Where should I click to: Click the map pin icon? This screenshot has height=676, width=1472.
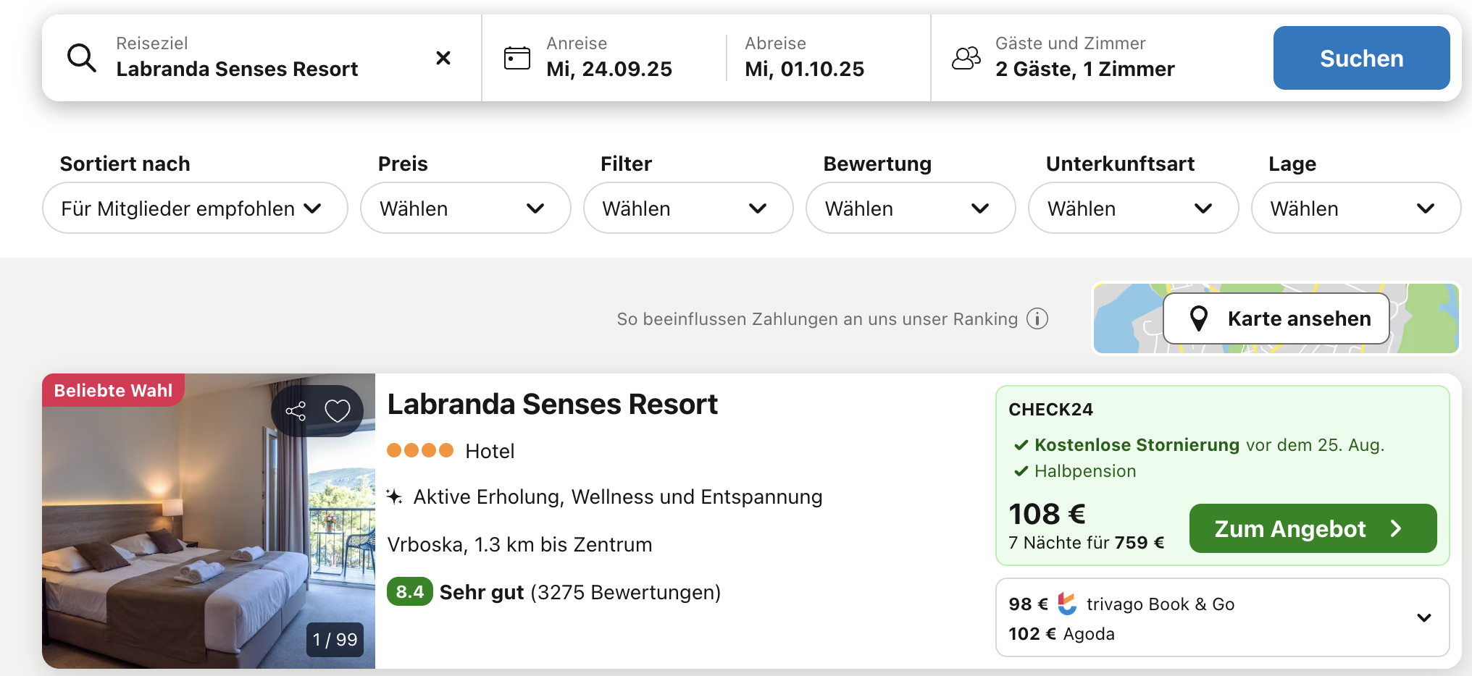[1199, 318]
